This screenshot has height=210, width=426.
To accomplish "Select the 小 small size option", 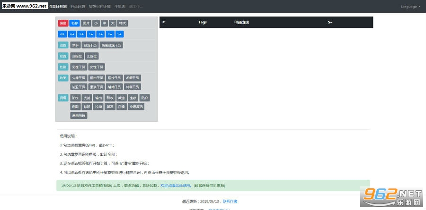I will coord(96,23).
